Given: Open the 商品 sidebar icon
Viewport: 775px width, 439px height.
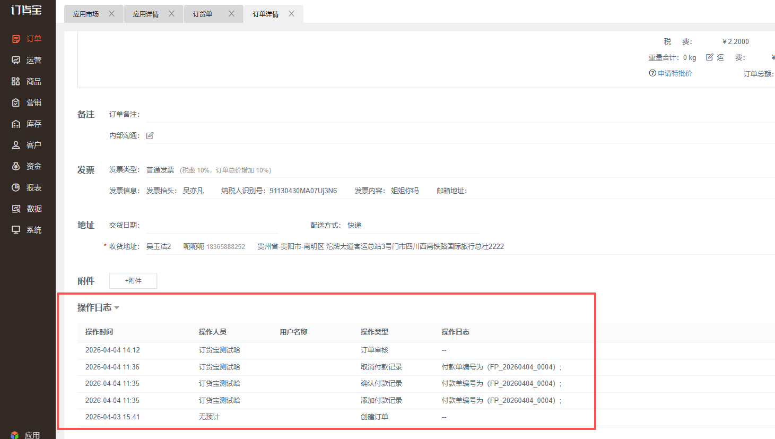Looking at the screenshot, I should [x=16, y=81].
